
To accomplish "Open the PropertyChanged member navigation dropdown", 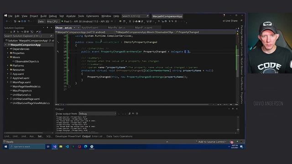I will click(206, 32).
